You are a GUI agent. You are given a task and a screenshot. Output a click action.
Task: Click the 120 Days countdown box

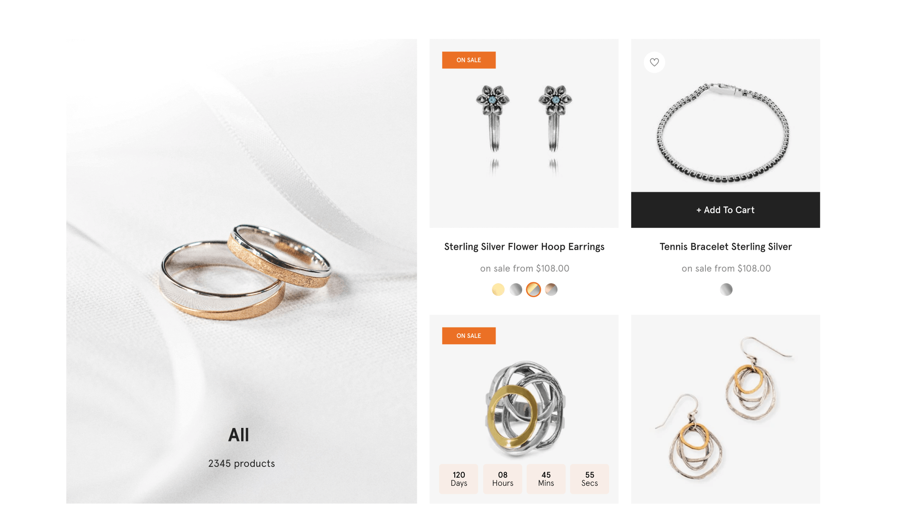point(459,479)
